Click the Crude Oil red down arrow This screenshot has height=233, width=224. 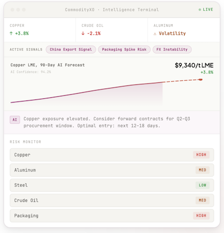[x=83, y=33]
